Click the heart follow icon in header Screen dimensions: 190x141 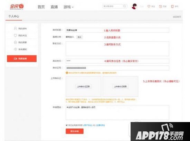click(149, 6)
